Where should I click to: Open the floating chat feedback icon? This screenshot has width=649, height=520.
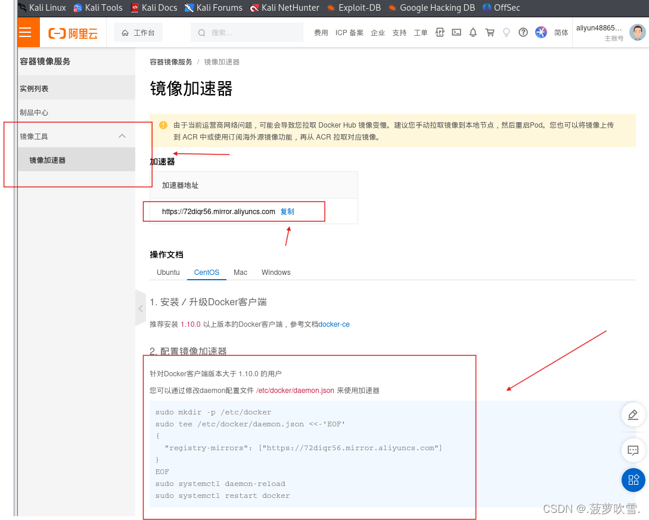(x=633, y=450)
